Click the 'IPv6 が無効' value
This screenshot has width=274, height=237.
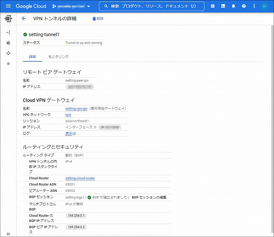[74, 204]
